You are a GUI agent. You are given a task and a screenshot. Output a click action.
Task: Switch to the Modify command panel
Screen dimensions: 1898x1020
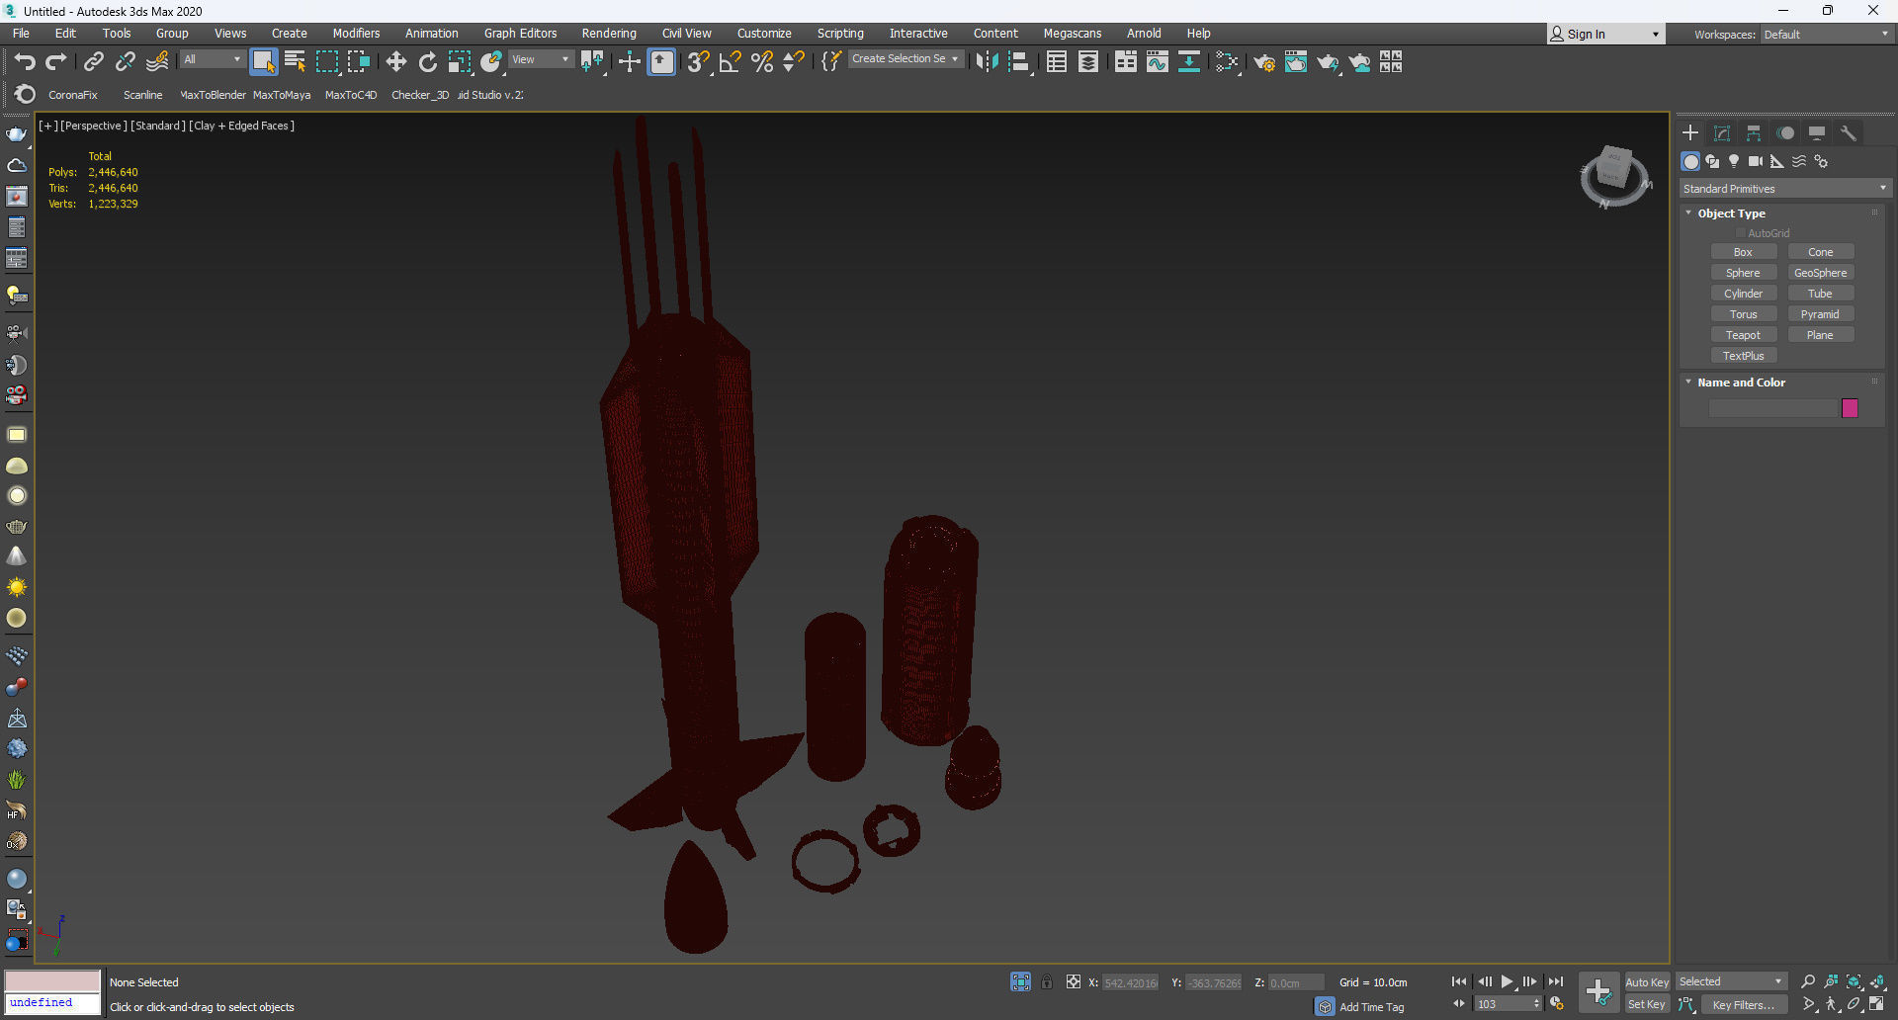1722,133
